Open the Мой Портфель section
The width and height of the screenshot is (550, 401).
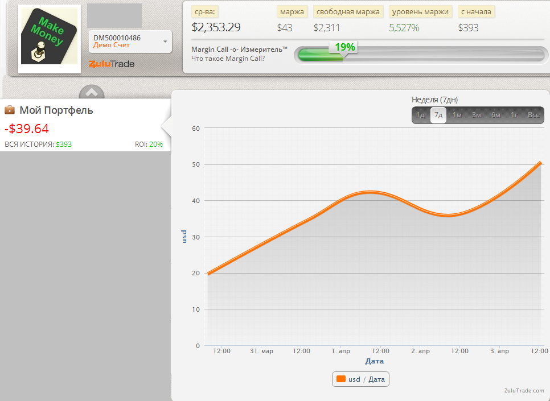coord(56,110)
